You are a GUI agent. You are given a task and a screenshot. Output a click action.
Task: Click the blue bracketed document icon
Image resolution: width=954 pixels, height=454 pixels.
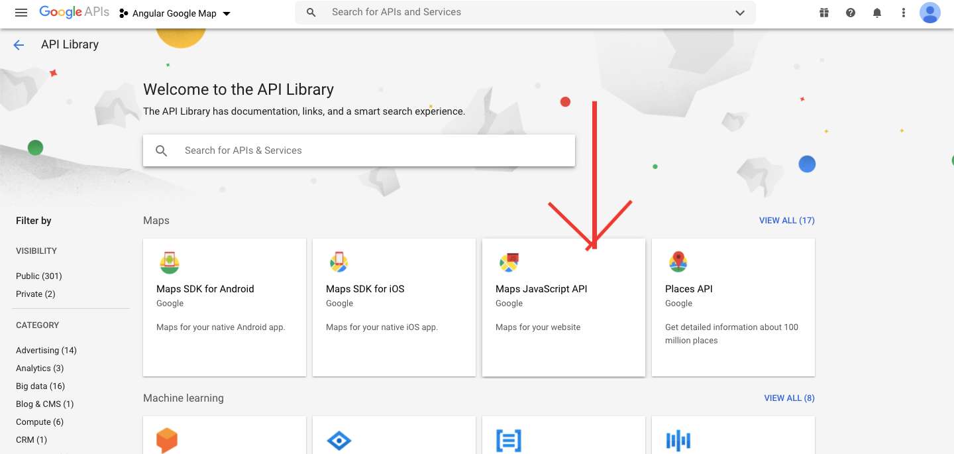coord(509,441)
